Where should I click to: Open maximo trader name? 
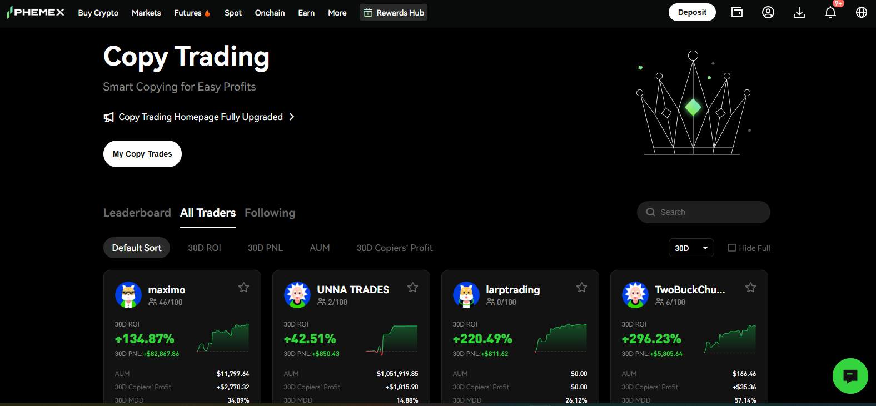coord(167,289)
